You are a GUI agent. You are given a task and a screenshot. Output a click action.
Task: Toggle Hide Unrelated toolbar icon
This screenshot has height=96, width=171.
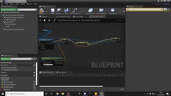pyautogui.click(x=75, y=11)
